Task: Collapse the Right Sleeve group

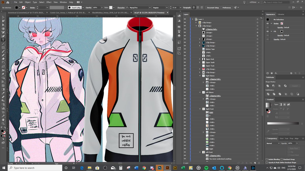Action: pyautogui.click(x=200, y=76)
